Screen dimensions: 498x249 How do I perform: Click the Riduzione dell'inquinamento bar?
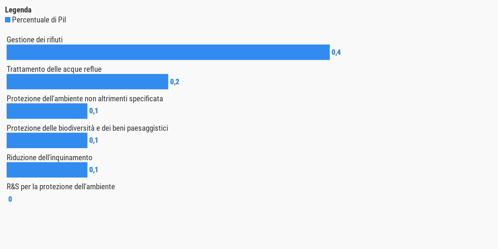tap(47, 170)
